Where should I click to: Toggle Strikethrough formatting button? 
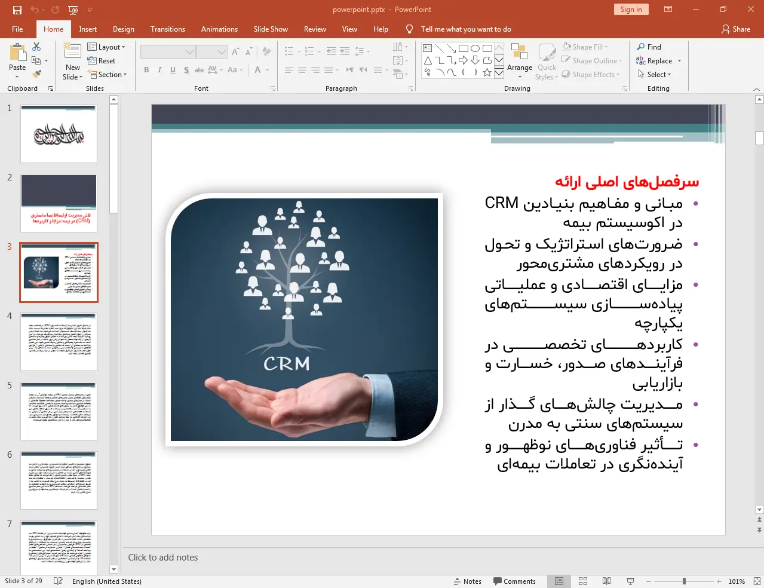pos(200,70)
